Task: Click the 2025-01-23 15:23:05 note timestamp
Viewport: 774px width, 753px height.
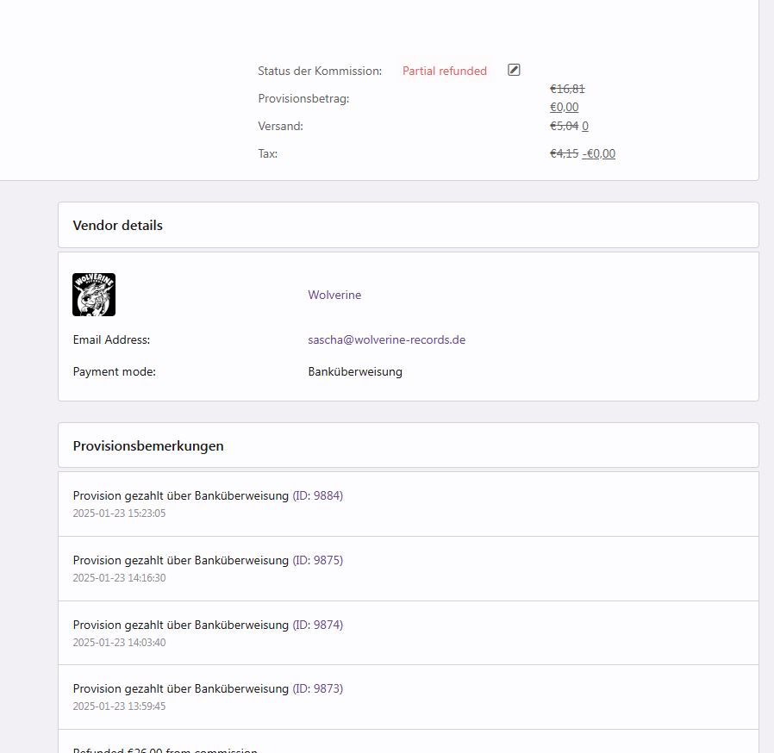Action: click(119, 513)
